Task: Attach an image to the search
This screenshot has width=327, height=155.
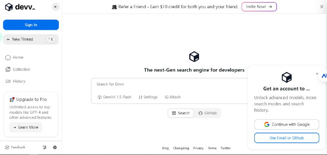Action: (x=172, y=97)
